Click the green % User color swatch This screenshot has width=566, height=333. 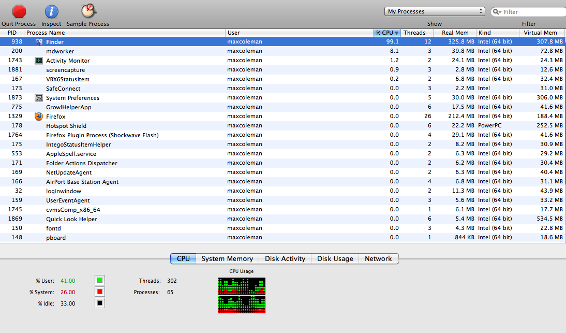100,280
